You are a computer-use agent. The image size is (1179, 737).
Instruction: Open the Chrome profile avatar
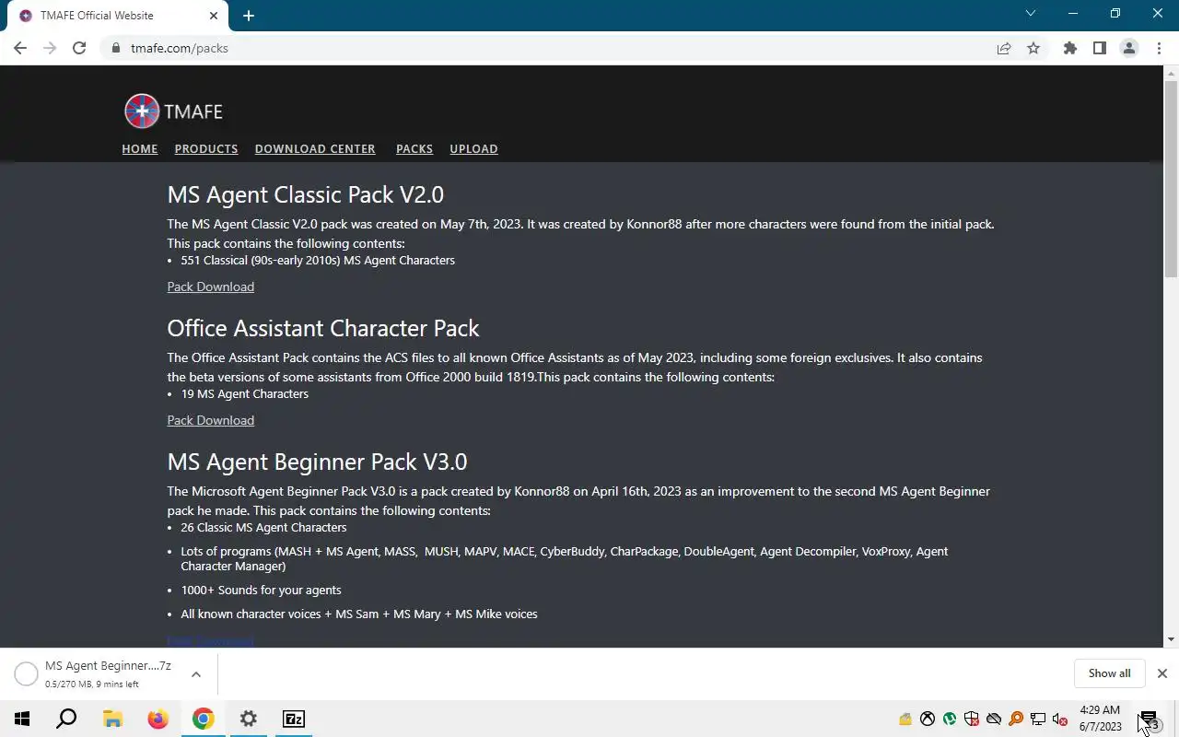coord(1128,48)
